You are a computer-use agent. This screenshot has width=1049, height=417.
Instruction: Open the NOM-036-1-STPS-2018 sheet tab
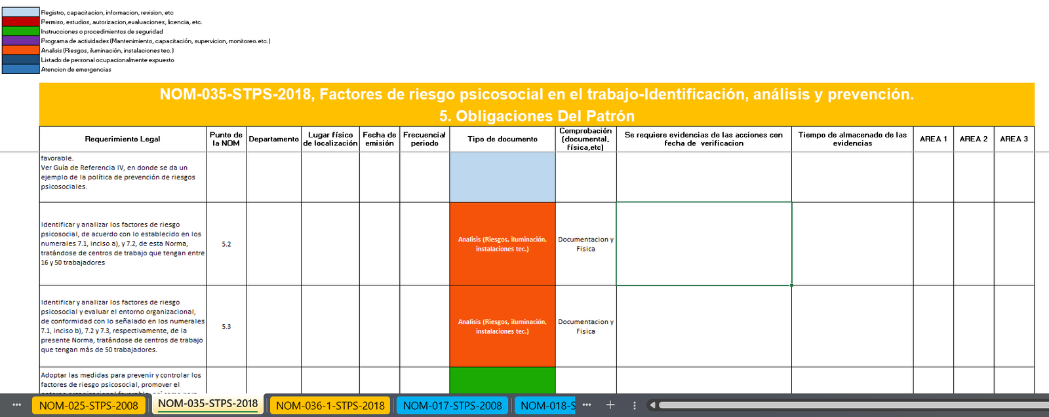click(x=330, y=405)
